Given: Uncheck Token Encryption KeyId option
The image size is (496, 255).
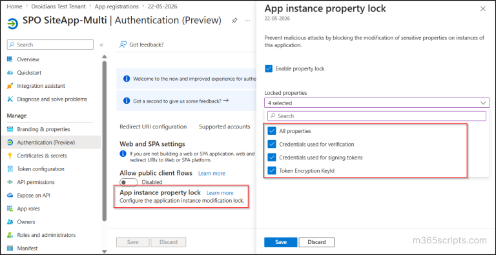Looking at the screenshot, I should [272, 171].
